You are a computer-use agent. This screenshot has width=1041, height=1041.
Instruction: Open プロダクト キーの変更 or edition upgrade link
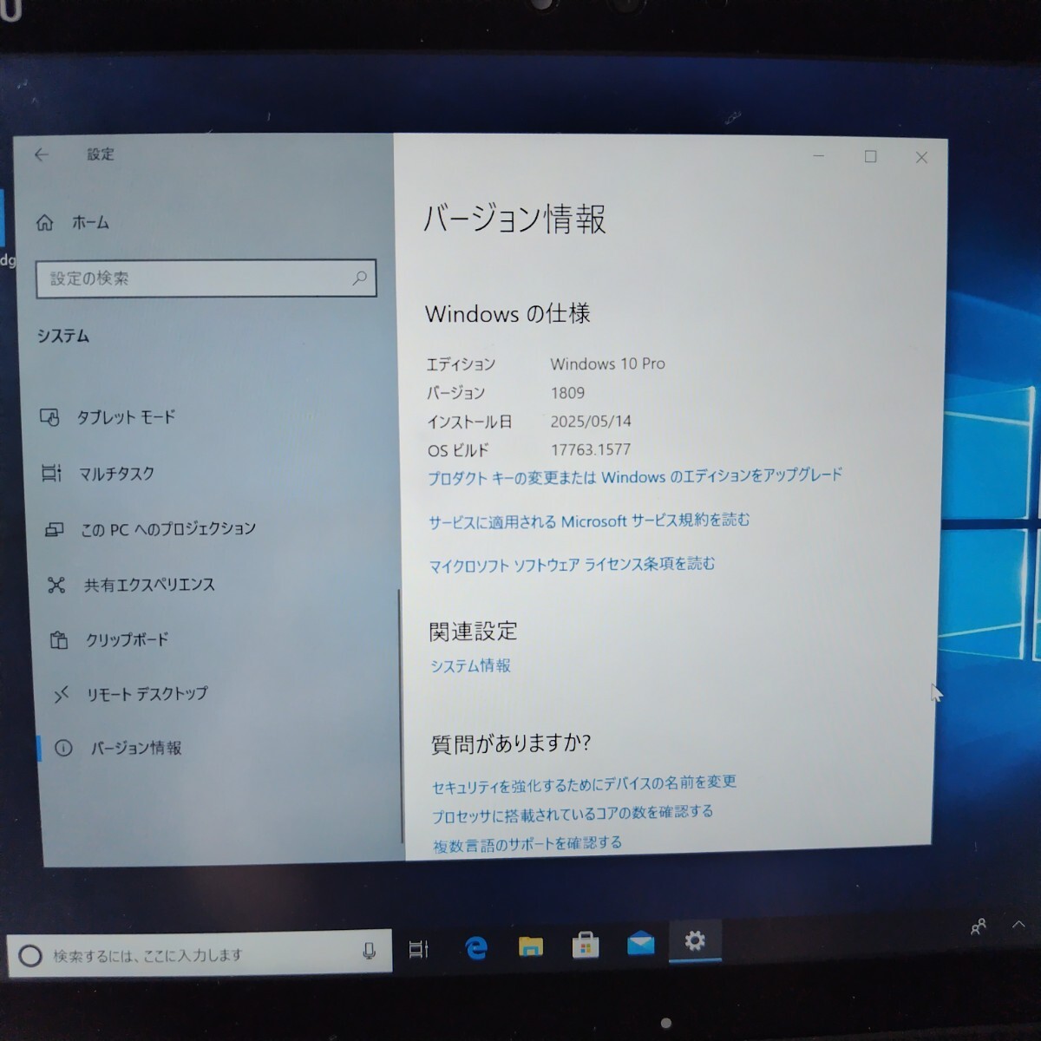point(635,476)
